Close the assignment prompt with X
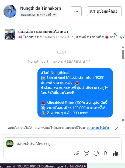This screenshot has width=125, height=168. click(x=117, y=128)
